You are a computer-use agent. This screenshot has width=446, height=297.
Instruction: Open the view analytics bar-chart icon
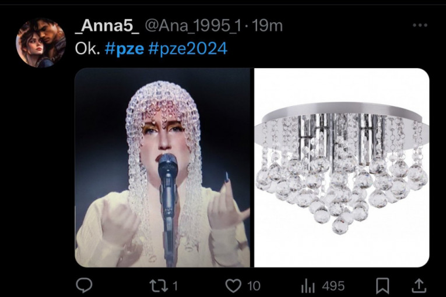(307, 285)
